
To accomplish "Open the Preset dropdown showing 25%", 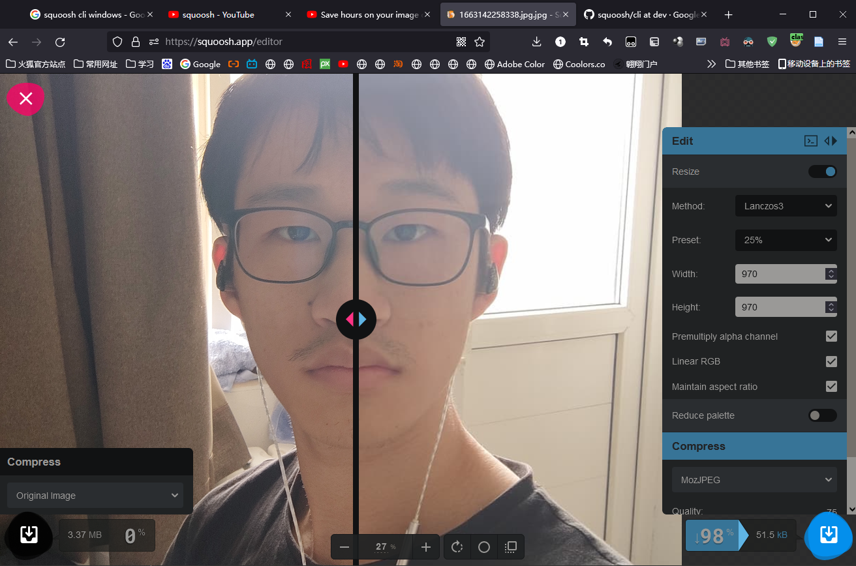I will pyautogui.click(x=786, y=240).
